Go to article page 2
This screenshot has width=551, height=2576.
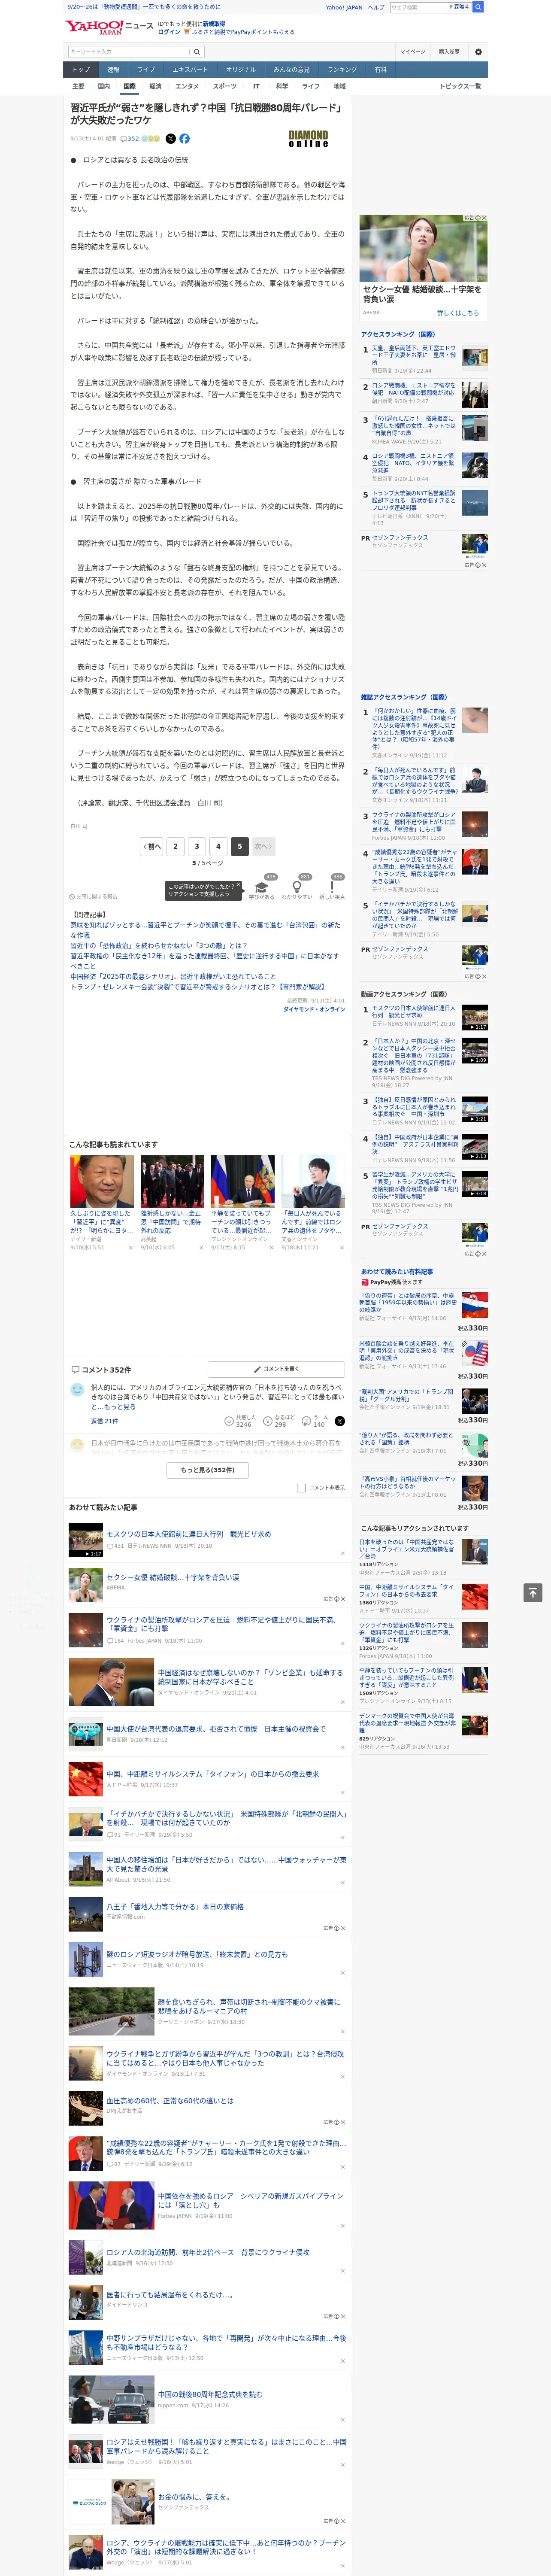pos(175,846)
